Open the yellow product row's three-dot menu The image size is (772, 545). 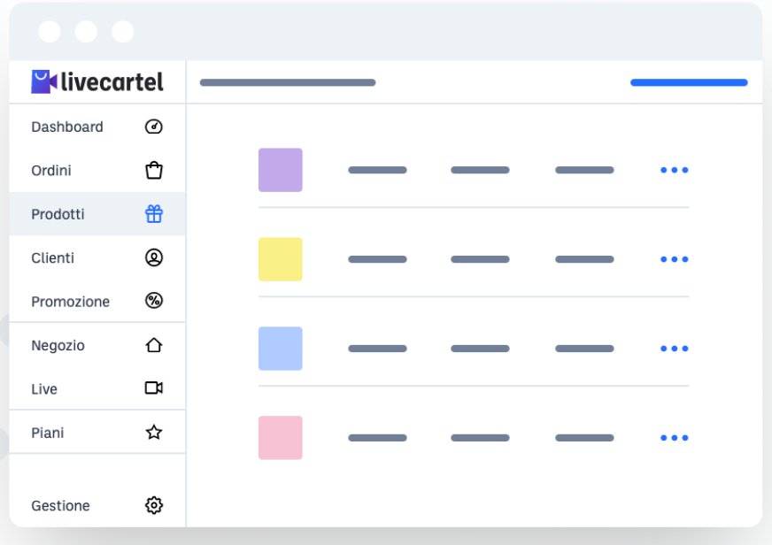[x=674, y=259]
